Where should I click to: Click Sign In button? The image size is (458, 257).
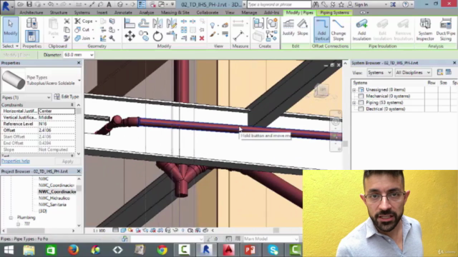click(358, 5)
